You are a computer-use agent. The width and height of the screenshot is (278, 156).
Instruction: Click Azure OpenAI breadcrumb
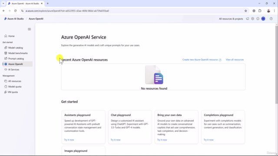pos(36,19)
